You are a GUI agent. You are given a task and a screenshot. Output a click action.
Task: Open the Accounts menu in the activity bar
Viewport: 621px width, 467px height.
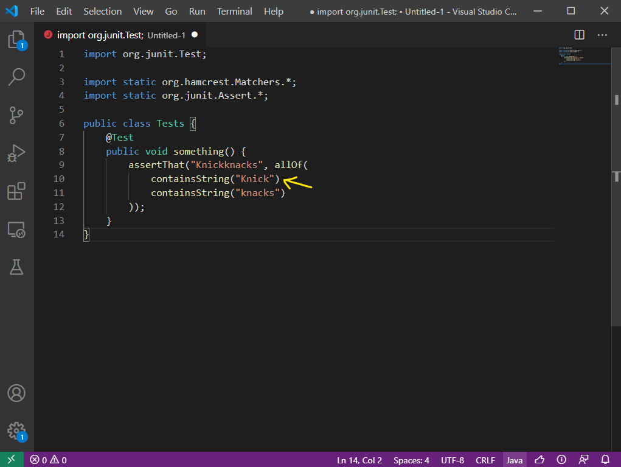[16, 393]
